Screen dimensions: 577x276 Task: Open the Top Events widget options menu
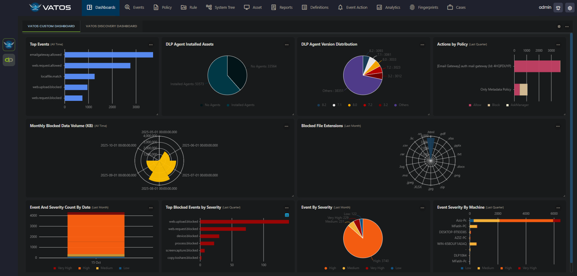click(x=151, y=45)
